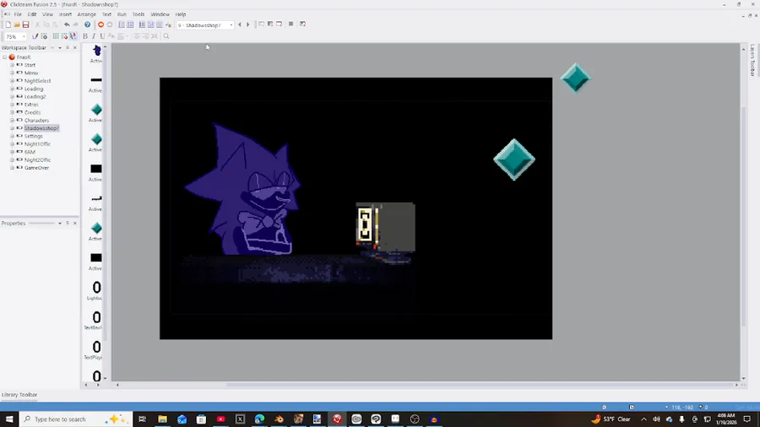Select the teal diamond outside the frame
This screenshot has width=760, height=427.
click(x=575, y=78)
